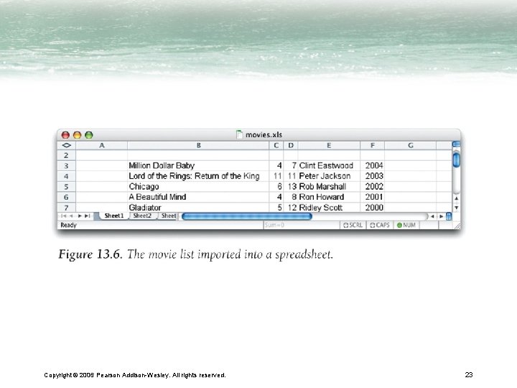This screenshot has height=388, width=517.
Task: Click cell '13' in Chicago row
Action: pos(291,187)
